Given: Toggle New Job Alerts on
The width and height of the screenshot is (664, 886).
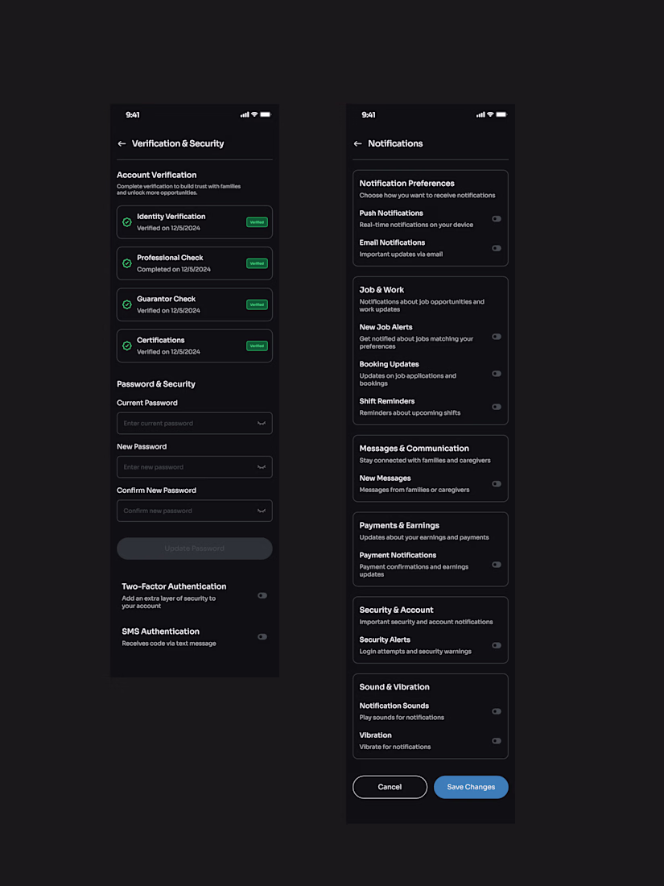Looking at the screenshot, I should (497, 337).
